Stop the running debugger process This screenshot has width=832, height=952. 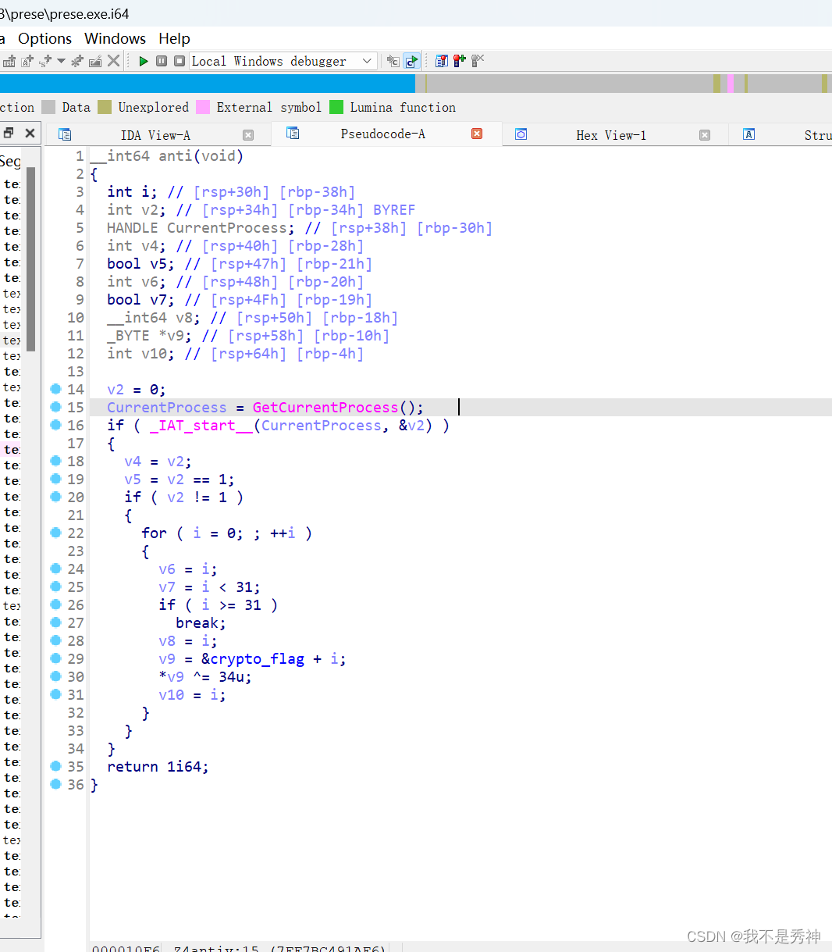coord(180,61)
